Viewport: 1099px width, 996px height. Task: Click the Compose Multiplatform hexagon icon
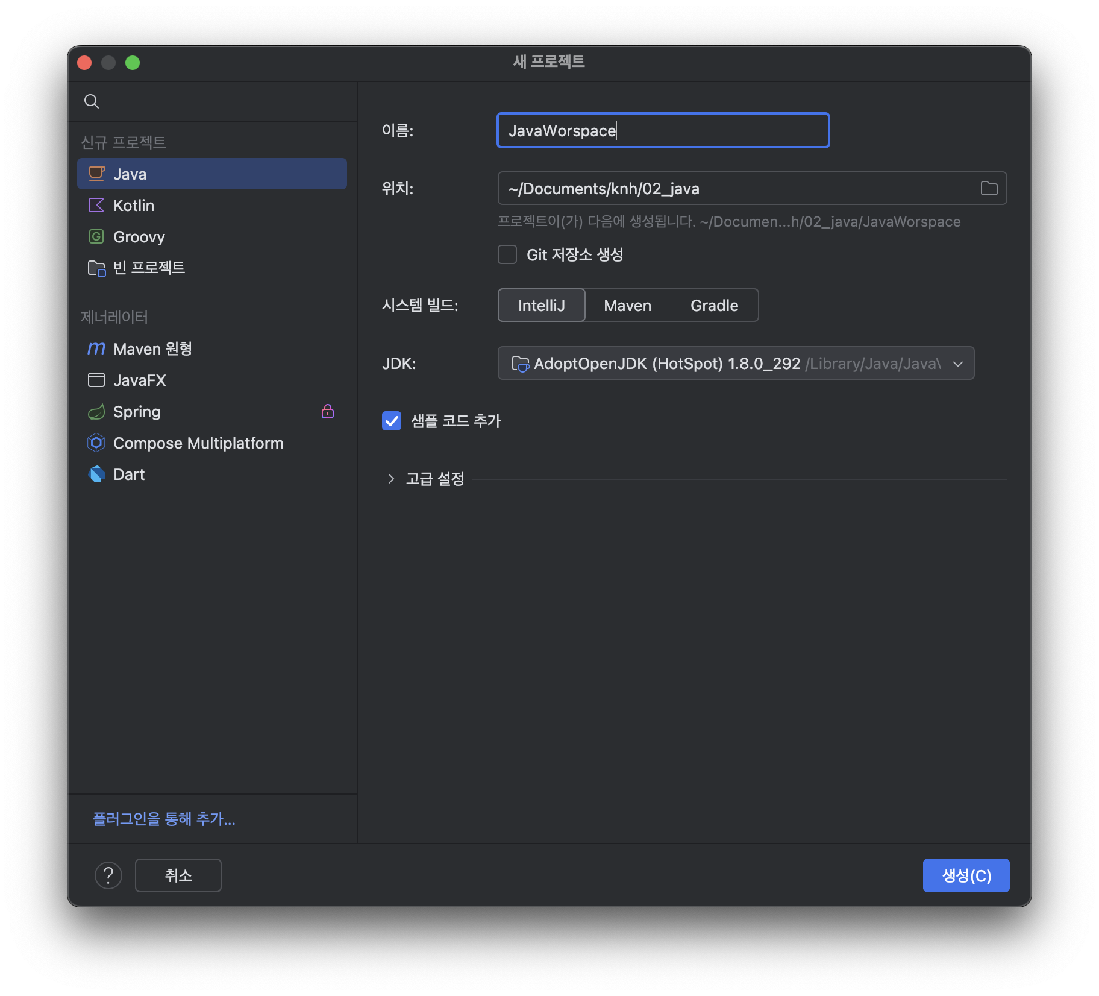click(96, 443)
